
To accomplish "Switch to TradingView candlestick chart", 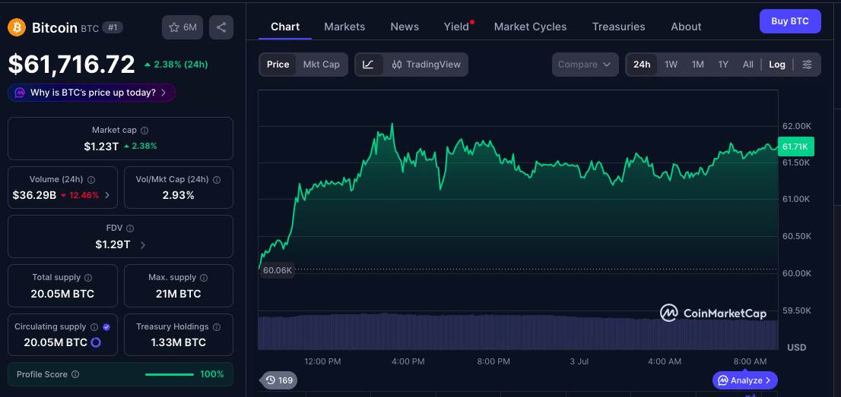I will [x=426, y=65].
